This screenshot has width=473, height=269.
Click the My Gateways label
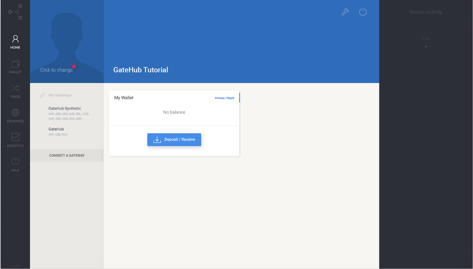tap(60, 95)
